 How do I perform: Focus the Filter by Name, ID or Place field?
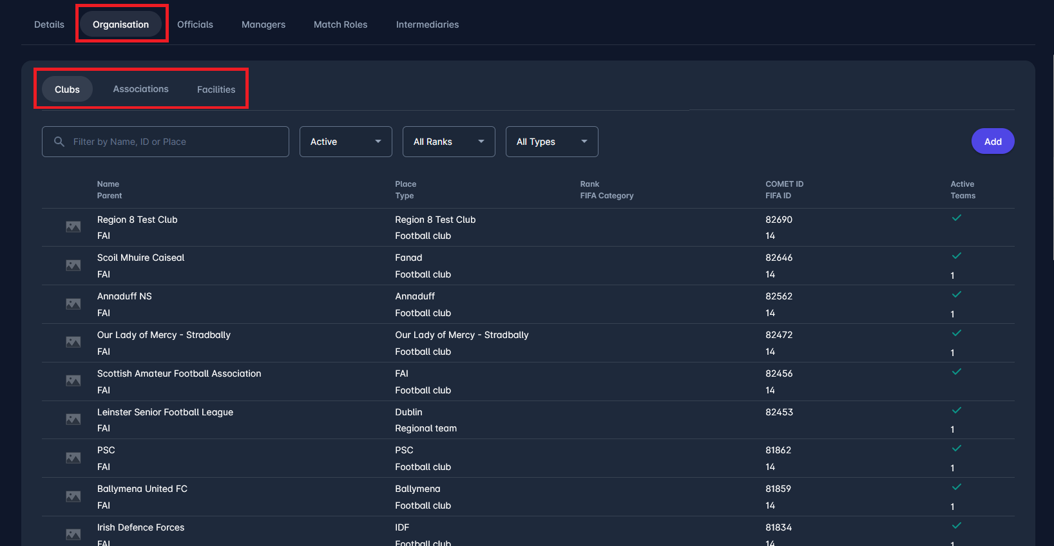pos(174,142)
